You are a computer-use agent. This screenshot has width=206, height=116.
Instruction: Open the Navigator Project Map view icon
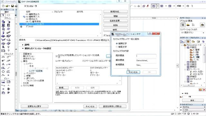188,42
